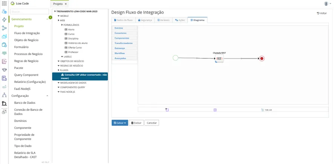
Task: Focus the search field above the menu
Action: click(30, 12)
